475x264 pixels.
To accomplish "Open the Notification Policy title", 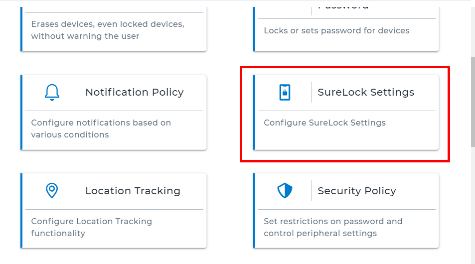I will tap(135, 92).
